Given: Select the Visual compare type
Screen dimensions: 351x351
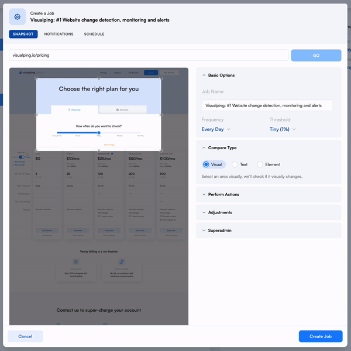Looking at the screenshot, I should coord(214,164).
